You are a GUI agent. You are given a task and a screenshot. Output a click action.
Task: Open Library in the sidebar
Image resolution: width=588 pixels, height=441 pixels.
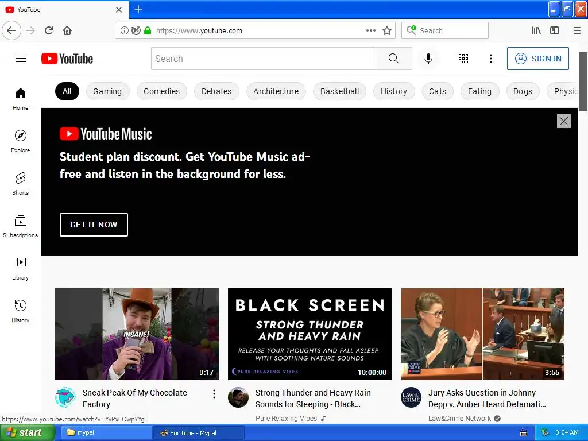[x=21, y=269]
